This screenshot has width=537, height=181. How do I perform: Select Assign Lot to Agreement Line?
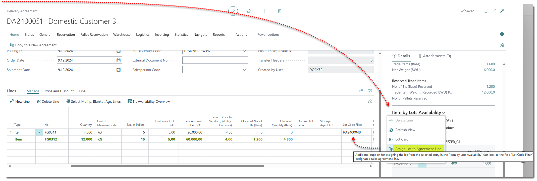[x=418, y=149]
